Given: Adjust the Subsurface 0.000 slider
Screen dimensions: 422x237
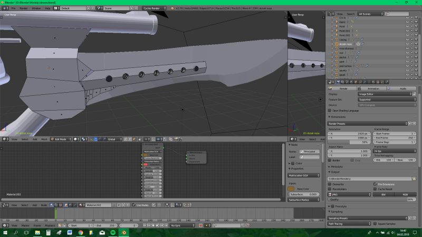Looking at the screenshot, I should 304,194.
